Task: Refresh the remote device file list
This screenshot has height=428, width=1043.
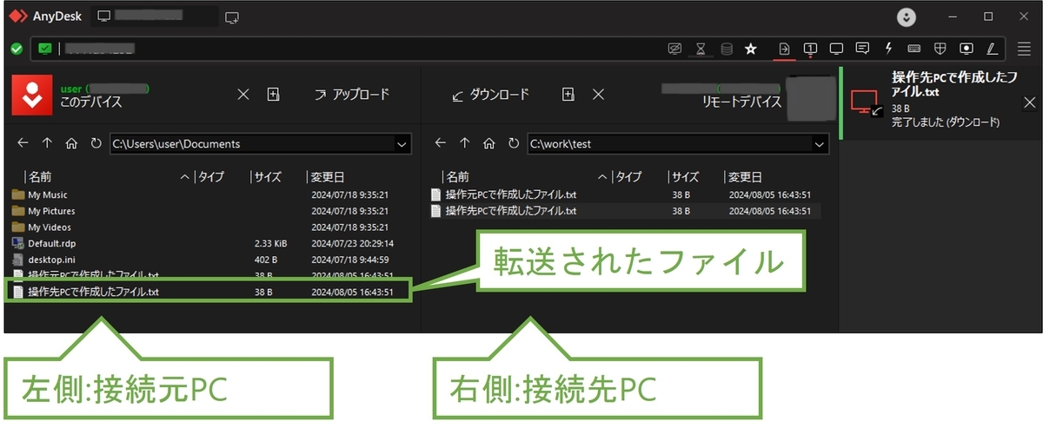Action: (514, 143)
